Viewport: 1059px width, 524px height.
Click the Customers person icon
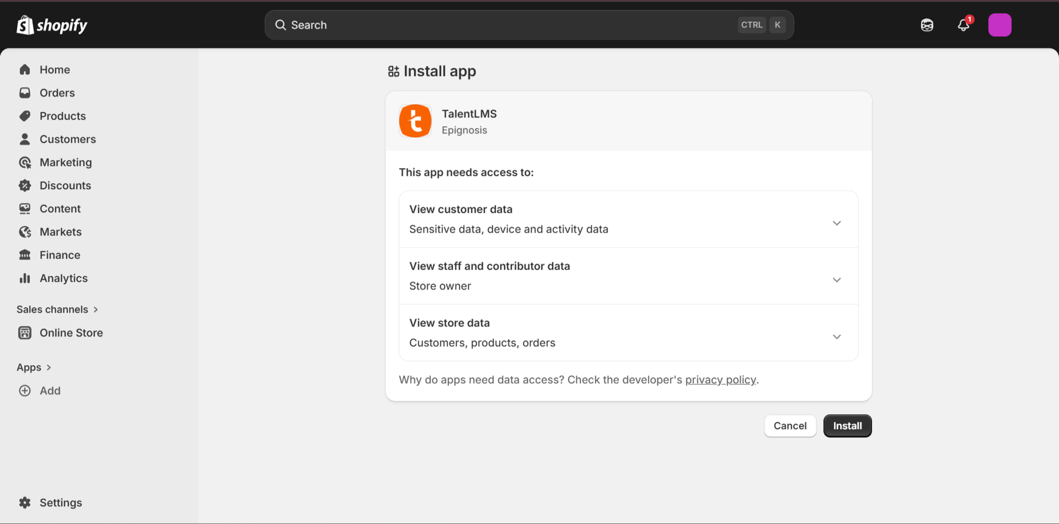(x=25, y=139)
